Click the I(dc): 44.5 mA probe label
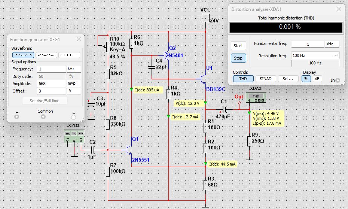Image resolution: width=348 pixels, height=209 pixels. 222,164
